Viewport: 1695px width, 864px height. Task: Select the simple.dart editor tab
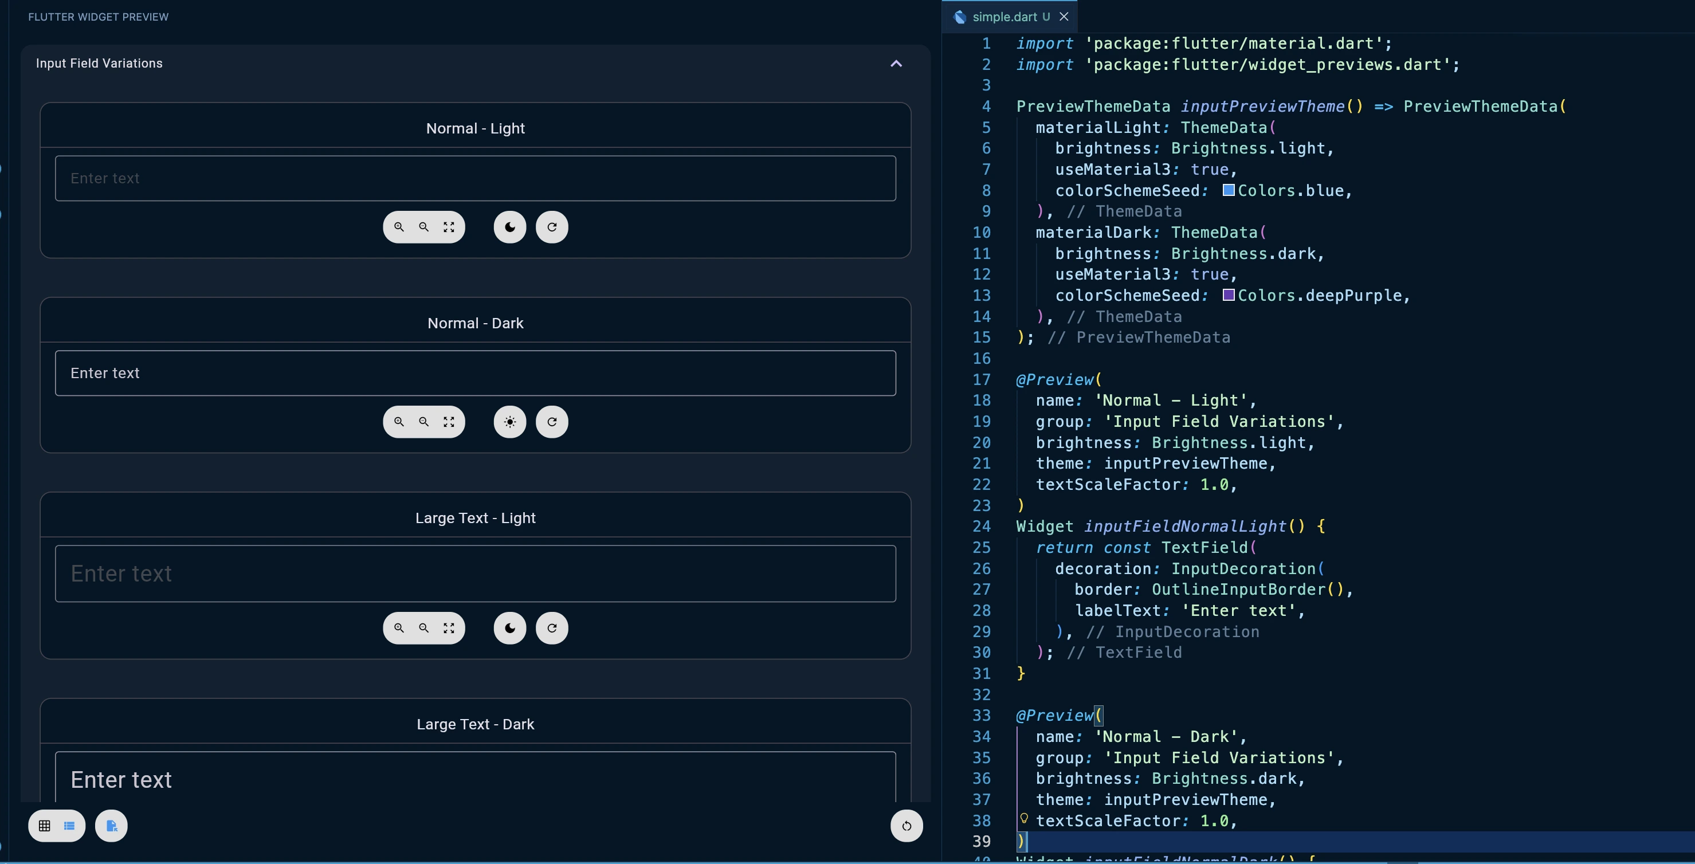pos(1008,17)
